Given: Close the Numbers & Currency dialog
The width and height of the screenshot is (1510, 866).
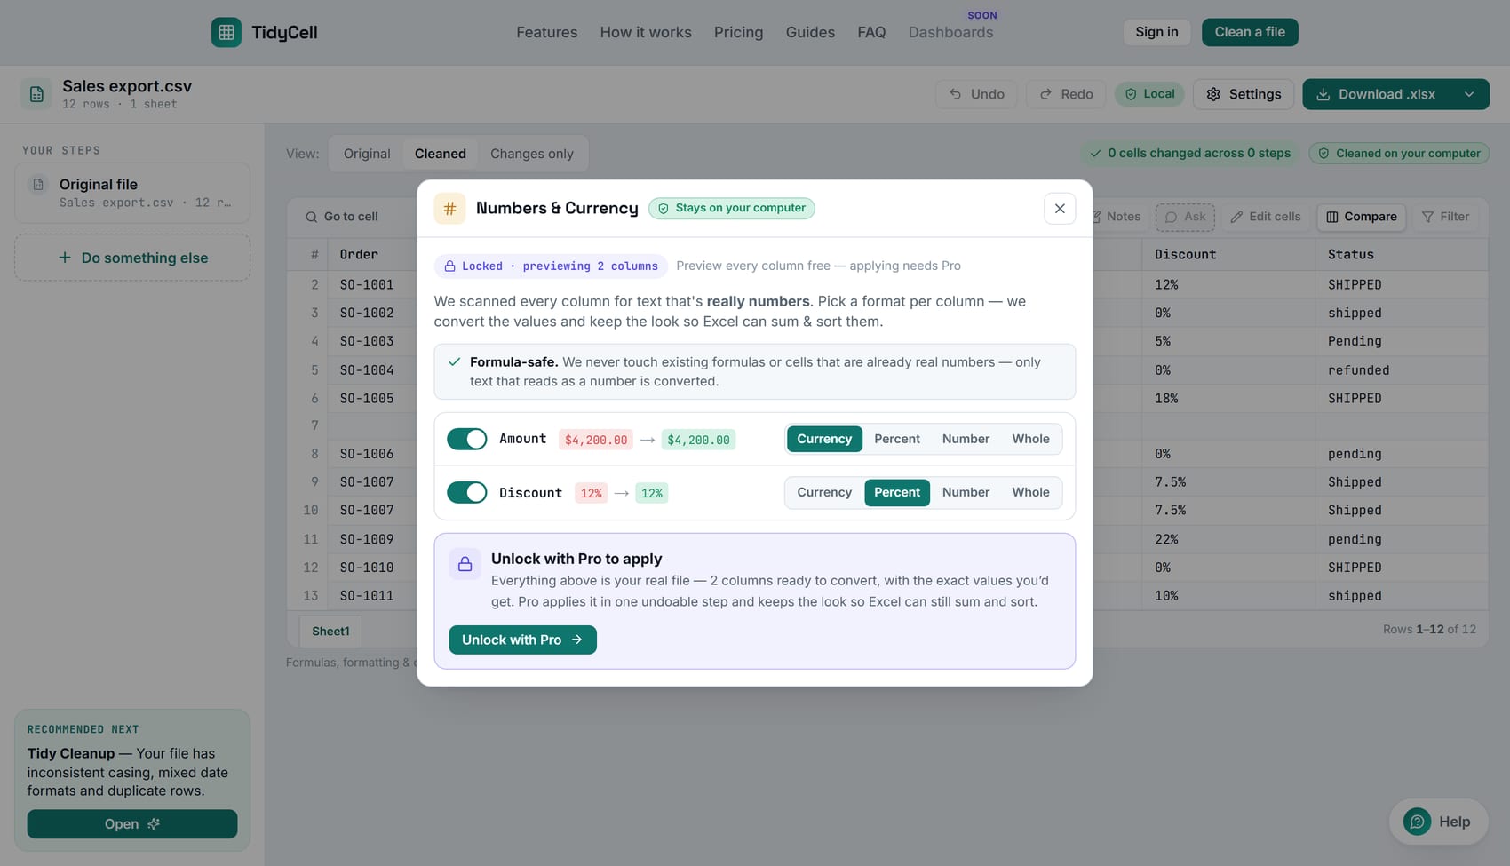Looking at the screenshot, I should click(1060, 209).
